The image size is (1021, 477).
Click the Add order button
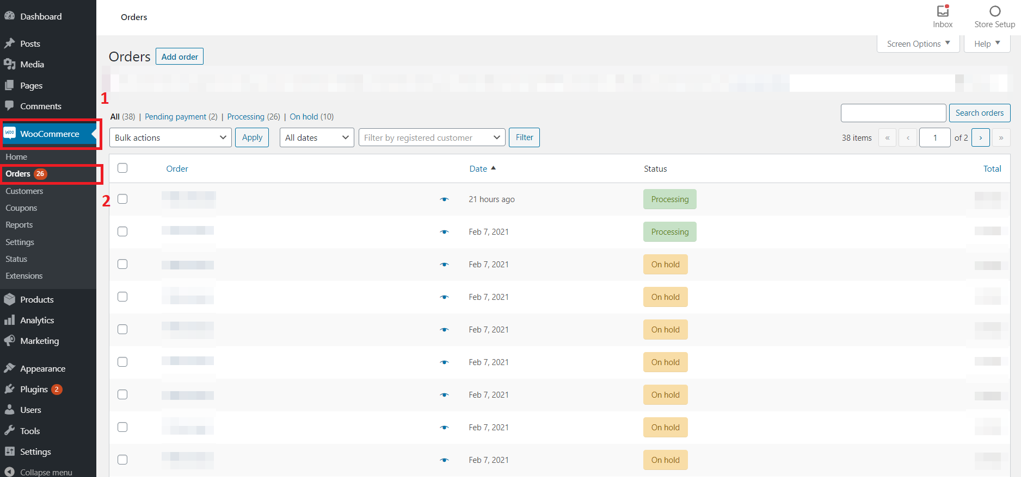pos(180,57)
